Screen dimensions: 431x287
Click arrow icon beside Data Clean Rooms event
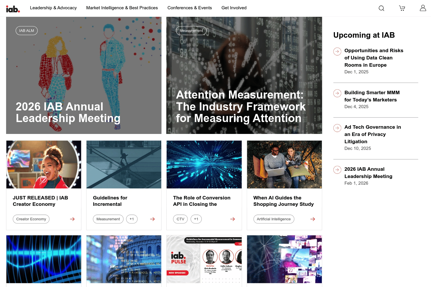337,51
